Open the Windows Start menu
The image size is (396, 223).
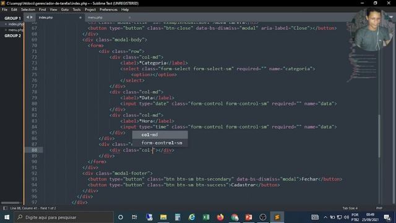point(7,217)
